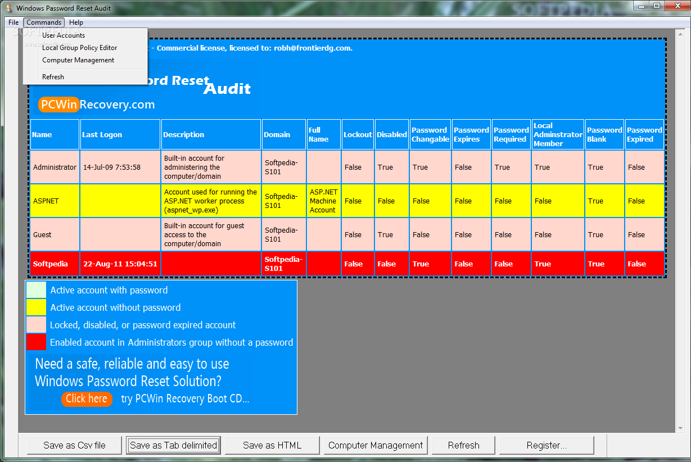Click the Description column header
Screen dimensions: 691x462
point(211,134)
